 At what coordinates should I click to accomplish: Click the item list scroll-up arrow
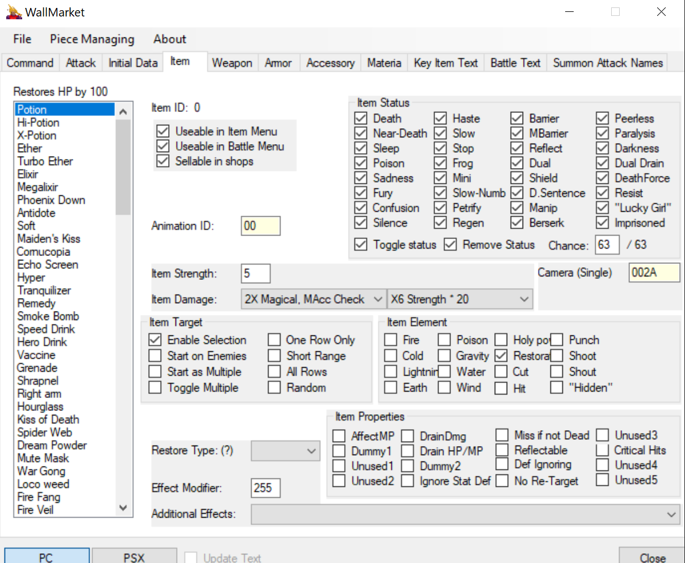click(123, 111)
